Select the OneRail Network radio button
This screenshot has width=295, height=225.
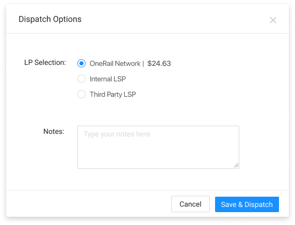[x=81, y=63]
